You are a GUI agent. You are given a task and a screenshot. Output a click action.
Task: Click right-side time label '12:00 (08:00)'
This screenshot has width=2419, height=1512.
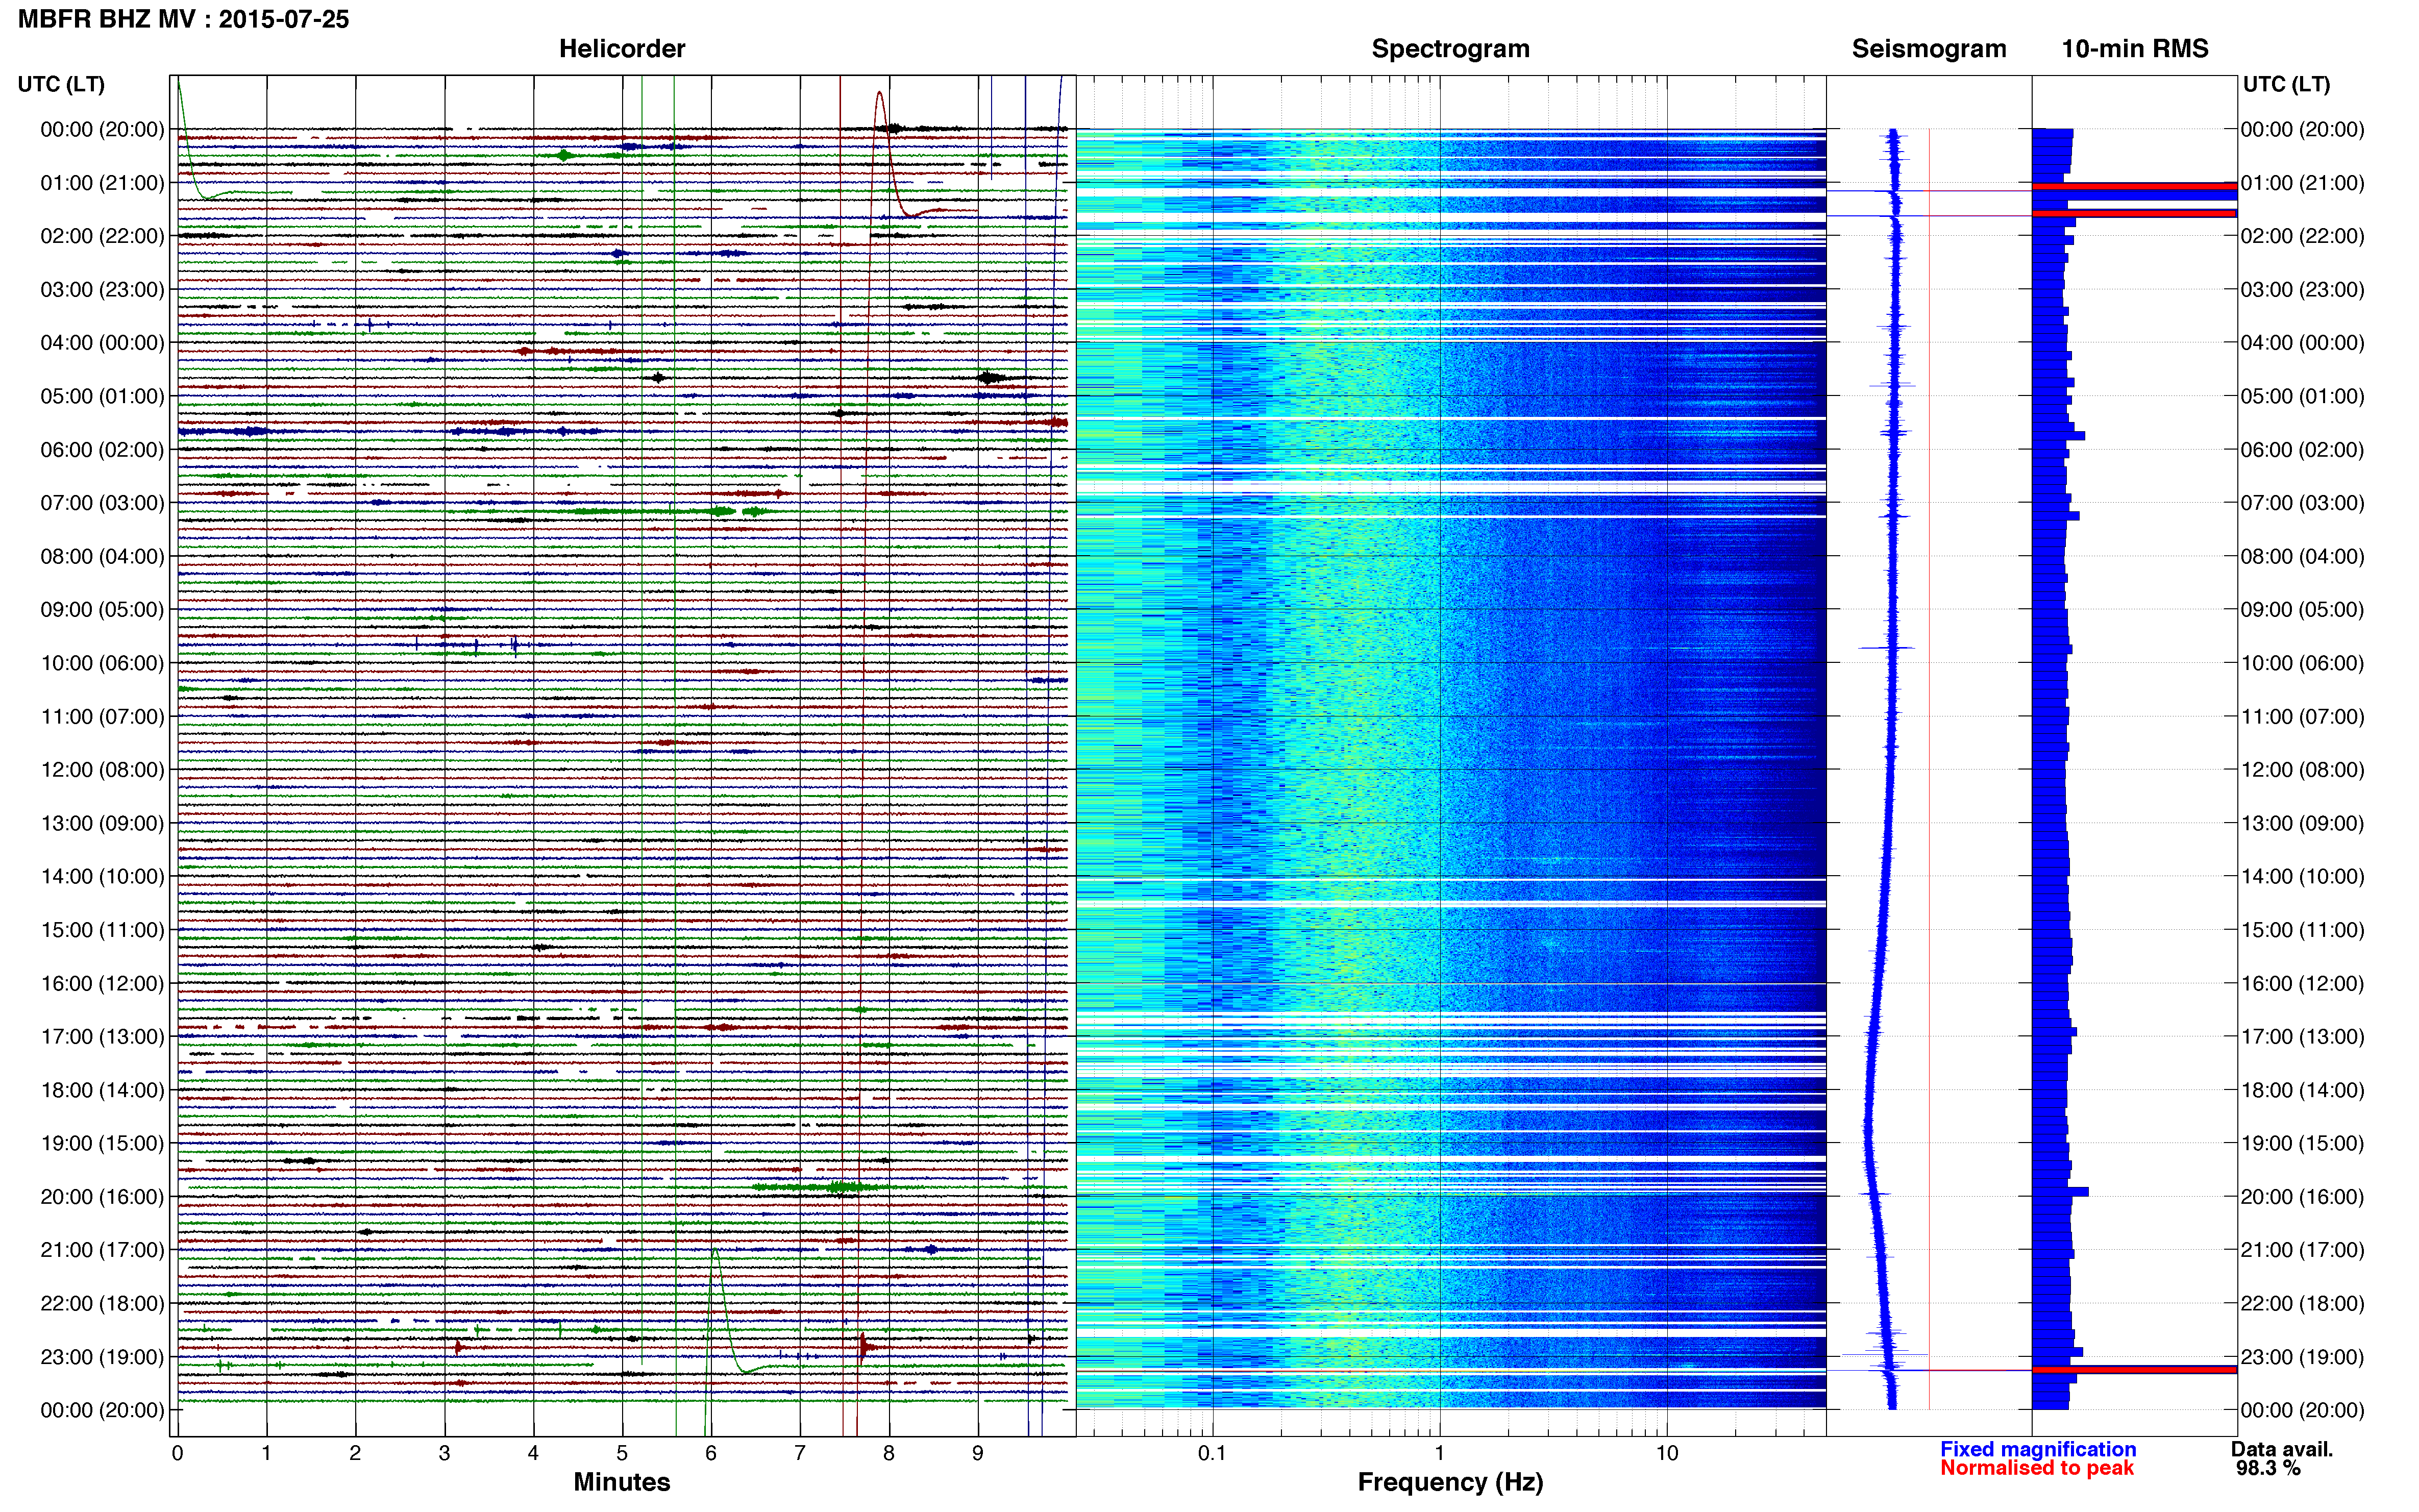pyautogui.click(x=2302, y=769)
